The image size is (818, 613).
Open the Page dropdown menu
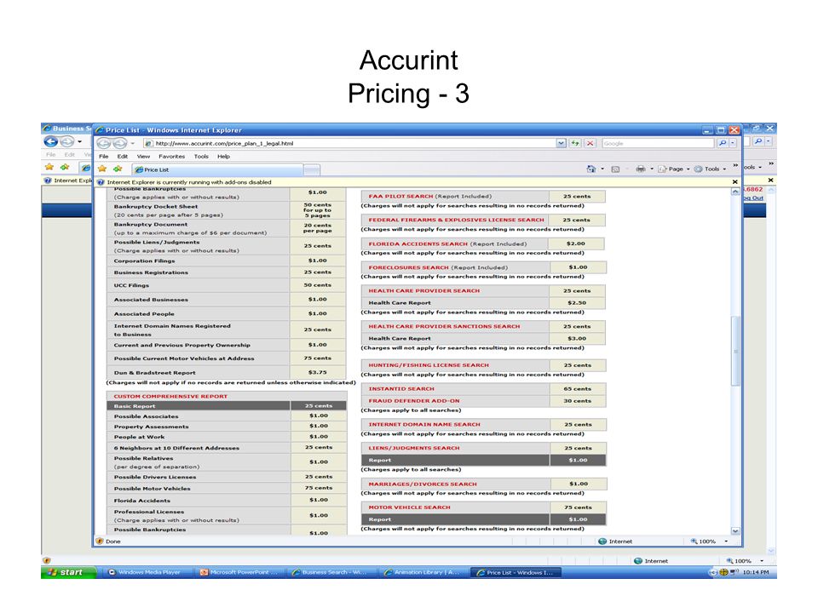point(674,169)
